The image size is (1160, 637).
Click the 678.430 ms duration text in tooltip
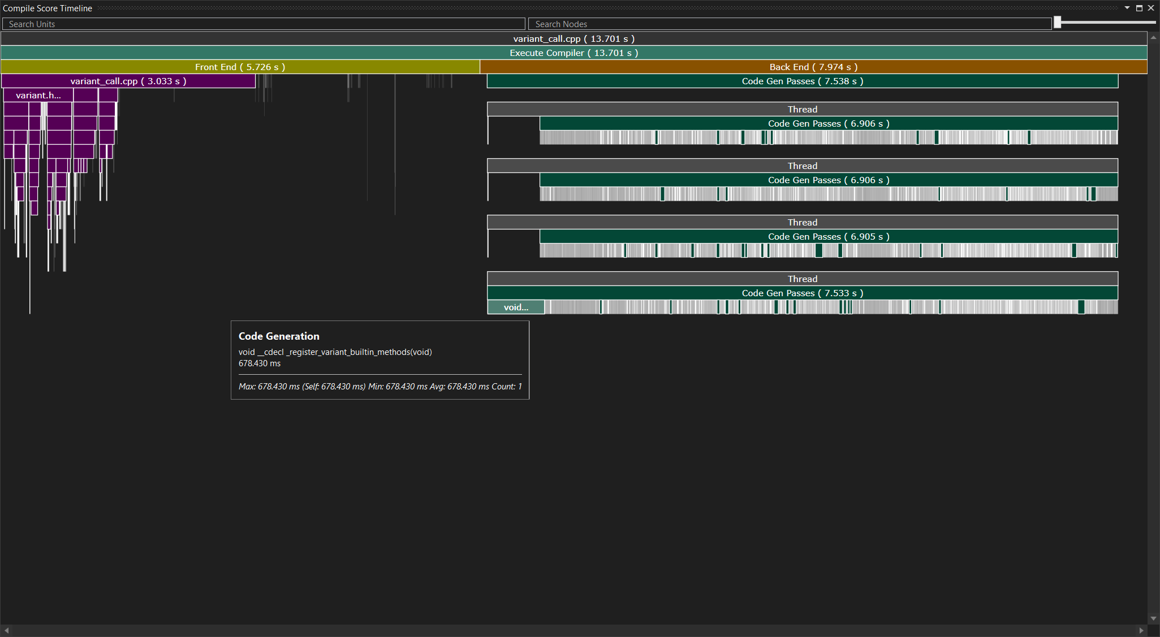pos(260,363)
